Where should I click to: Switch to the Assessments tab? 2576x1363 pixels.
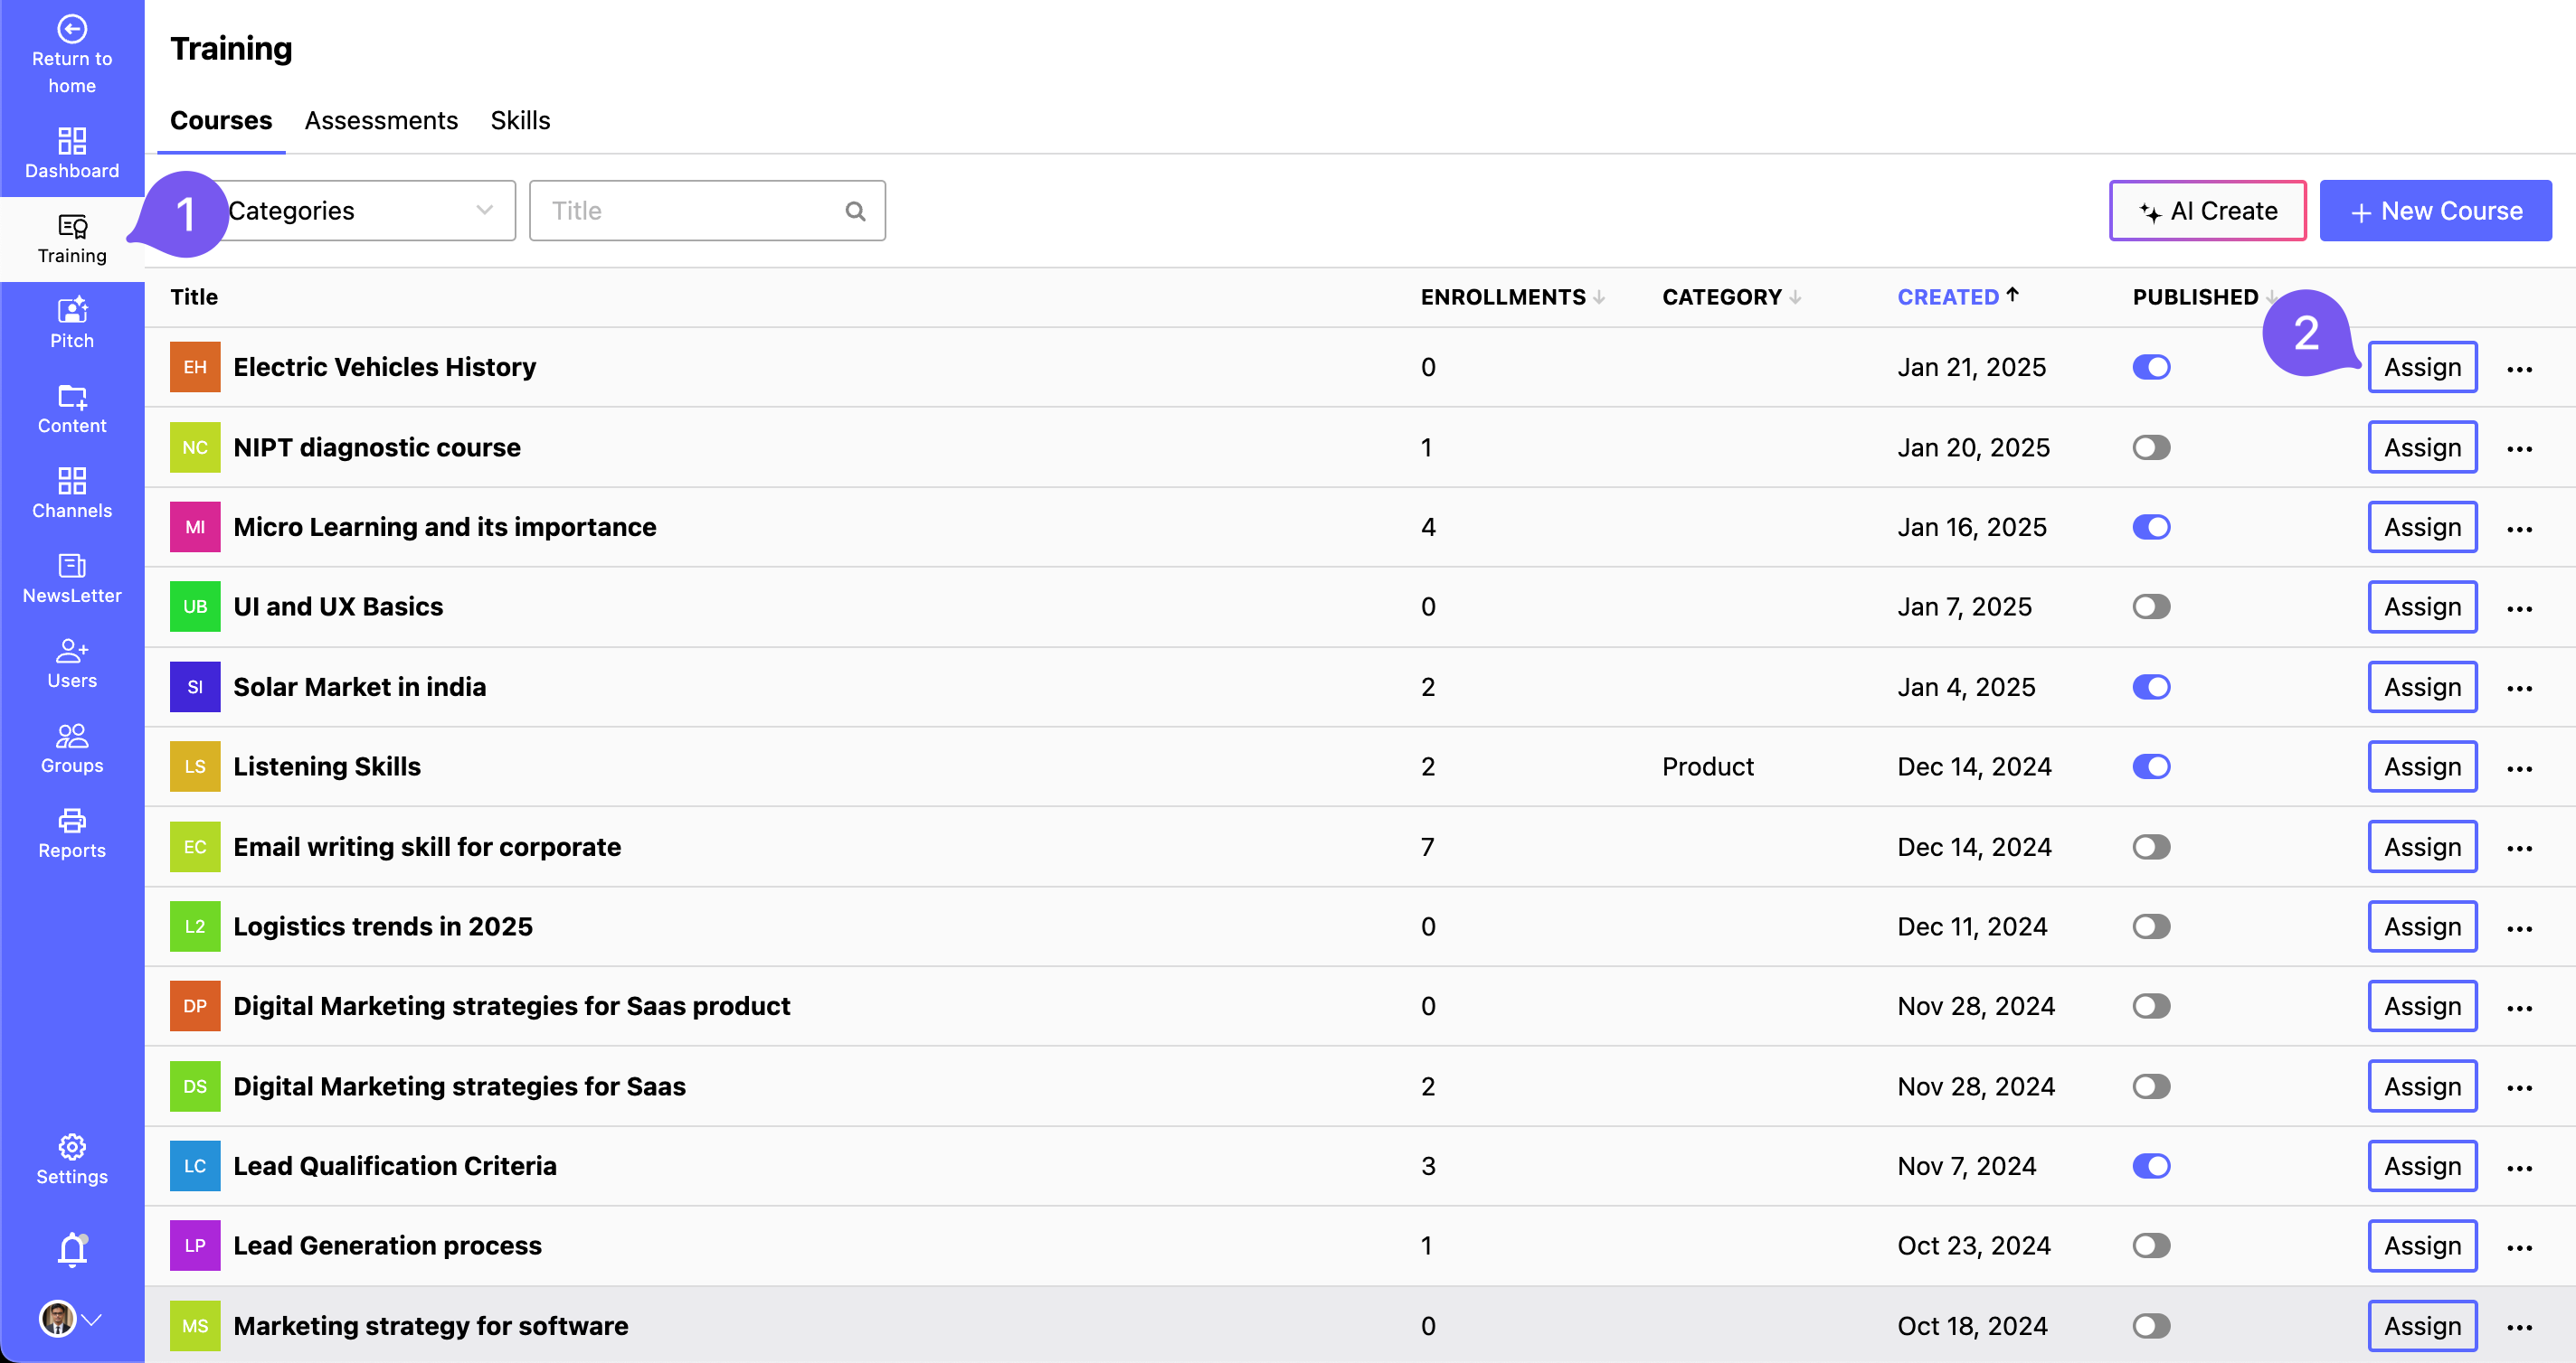381,121
